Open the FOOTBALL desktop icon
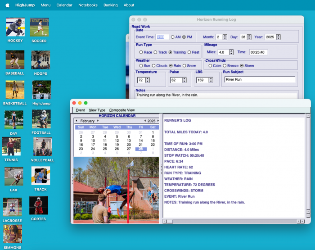 pos(41,119)
